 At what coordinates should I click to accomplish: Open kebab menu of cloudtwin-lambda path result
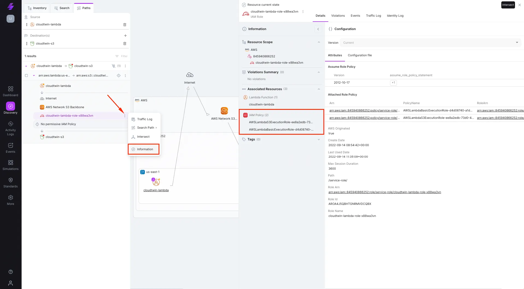125,66
